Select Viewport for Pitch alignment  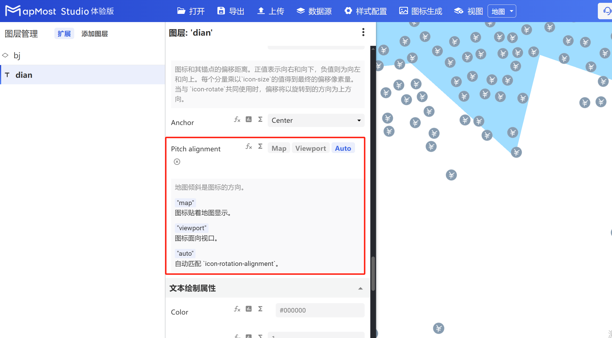(x=310, y=148)
